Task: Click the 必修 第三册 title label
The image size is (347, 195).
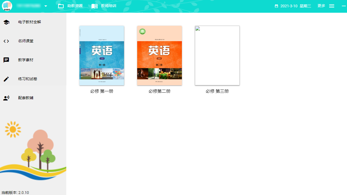Action: coord(217,91)
